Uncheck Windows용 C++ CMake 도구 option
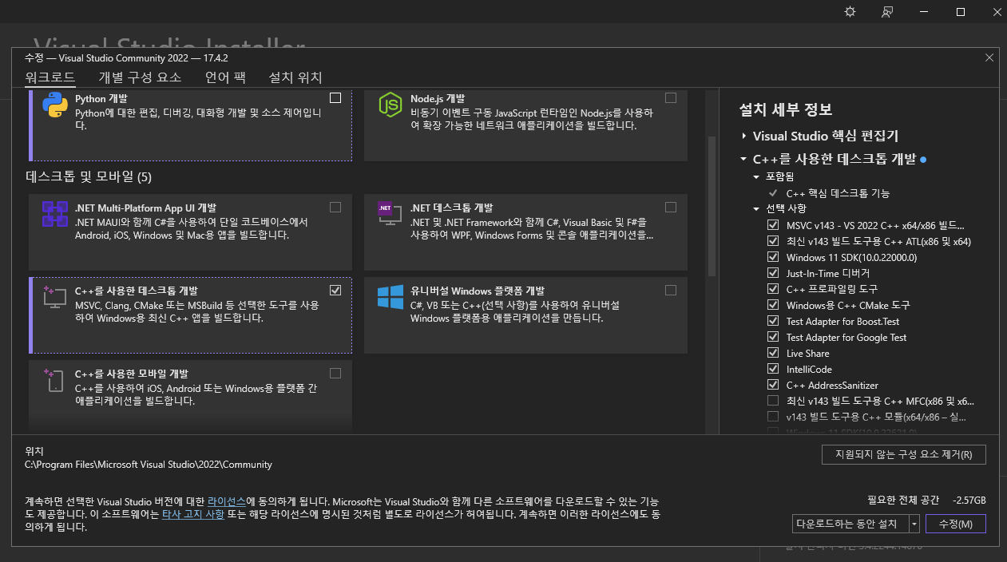Viewport: 1007px width, 562px height. coord(772,305)
